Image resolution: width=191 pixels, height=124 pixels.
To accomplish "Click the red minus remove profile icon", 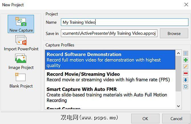I will 186,73.
